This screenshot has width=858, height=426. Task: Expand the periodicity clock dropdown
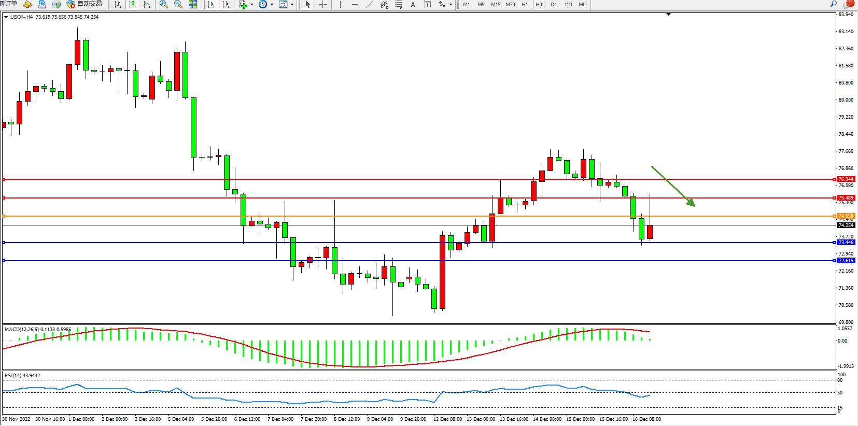pyautogui.click(x=272, y=5)
